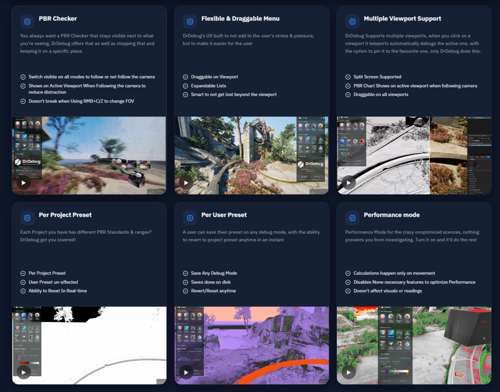
Task: Open the Per User Preset video thumbnail
Action: (x=252, y=345)
